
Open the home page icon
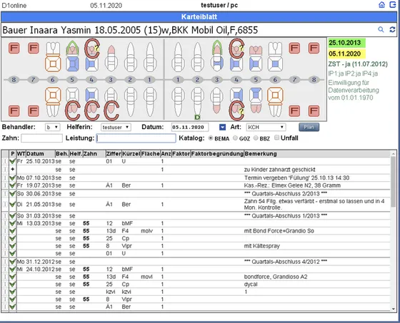point(381,5)
